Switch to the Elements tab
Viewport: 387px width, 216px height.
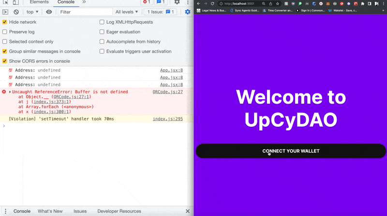click(x=39, y=2)
